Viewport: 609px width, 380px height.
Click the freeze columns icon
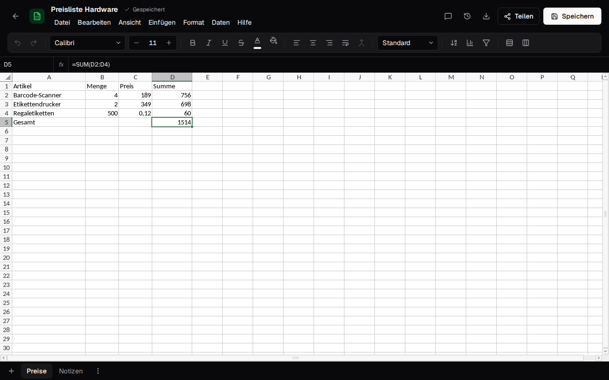coord(526,43)
